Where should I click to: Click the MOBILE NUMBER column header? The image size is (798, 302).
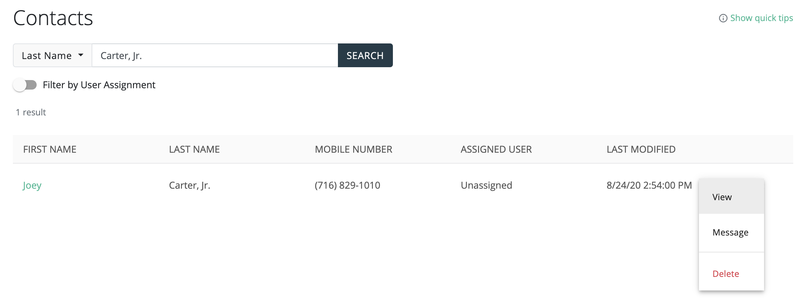[x=354, y=149]
